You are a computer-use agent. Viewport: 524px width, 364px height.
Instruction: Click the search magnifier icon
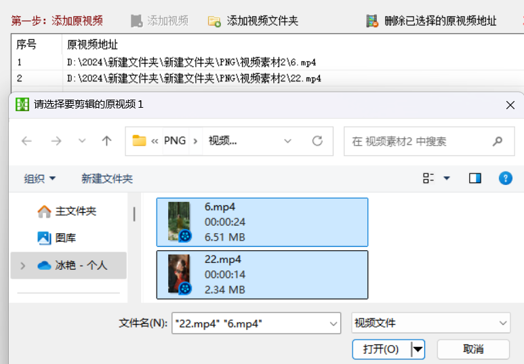498,142
